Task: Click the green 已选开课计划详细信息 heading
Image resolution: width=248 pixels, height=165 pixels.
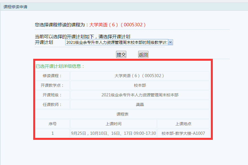Action: click(x=60, y=66)
